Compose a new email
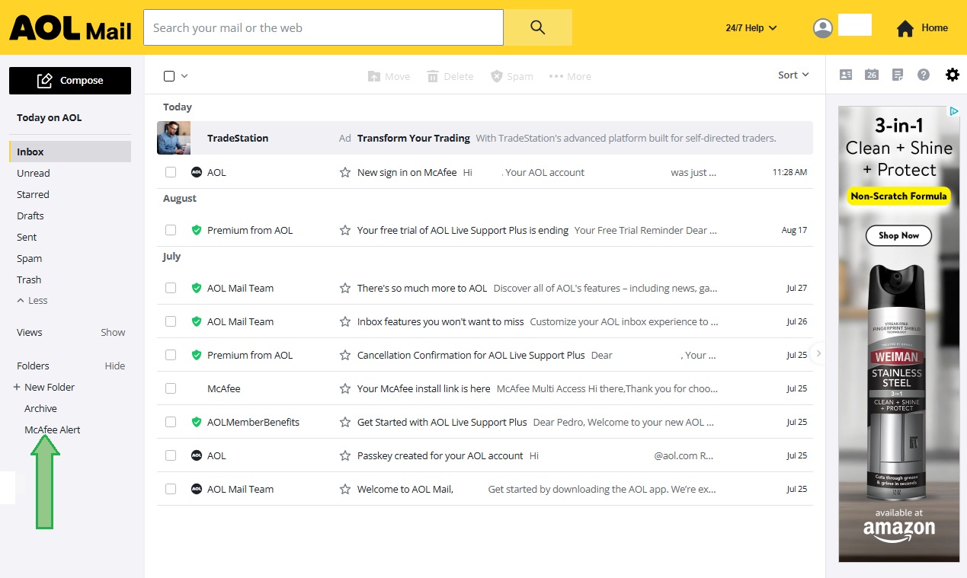 (70, 81)
